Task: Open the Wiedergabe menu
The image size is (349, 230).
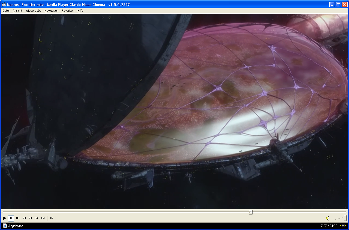Action: point(34,11)
